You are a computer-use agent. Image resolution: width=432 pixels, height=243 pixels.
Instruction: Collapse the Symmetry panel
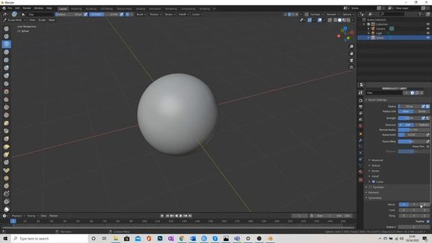[x=375, y=198]
